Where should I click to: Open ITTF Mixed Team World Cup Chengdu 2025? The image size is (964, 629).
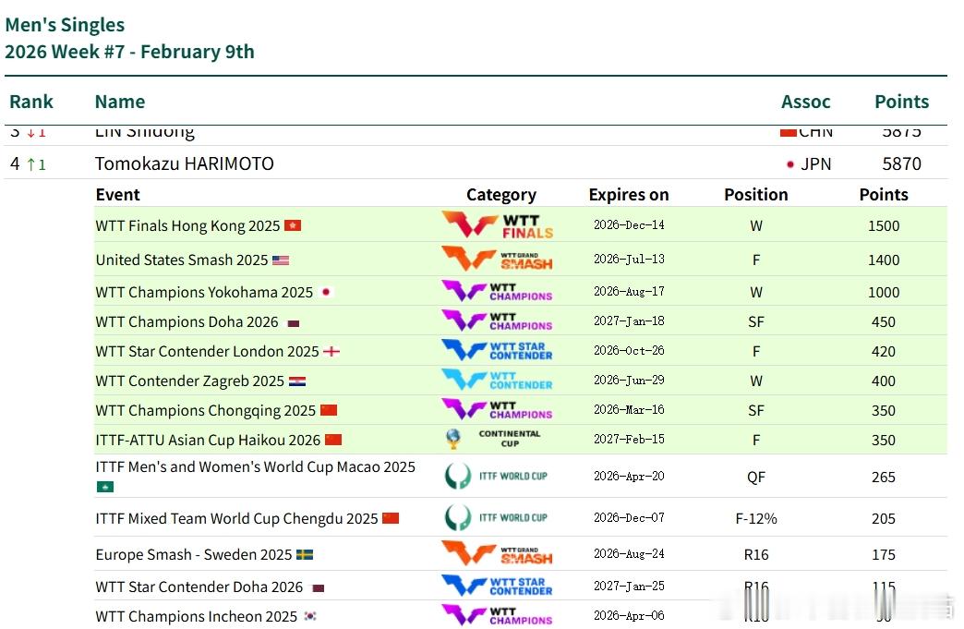pyautogui.click(x=236, y=518)
